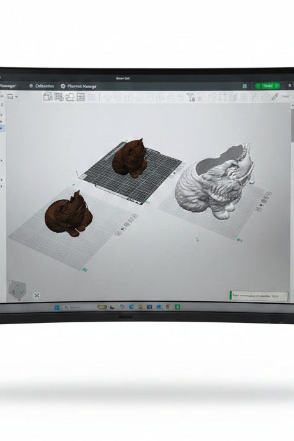Screen dimensions: 294x441
Task: Click the support painting toolbar icon
Action: [x=191, y=98]
